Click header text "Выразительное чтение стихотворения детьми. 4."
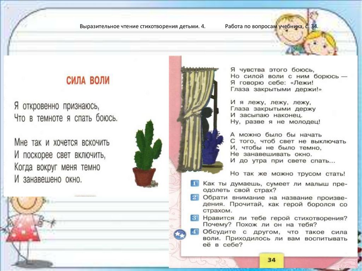Screen dimensions: 362x271 pyautogui.click(x=142, y=26)
